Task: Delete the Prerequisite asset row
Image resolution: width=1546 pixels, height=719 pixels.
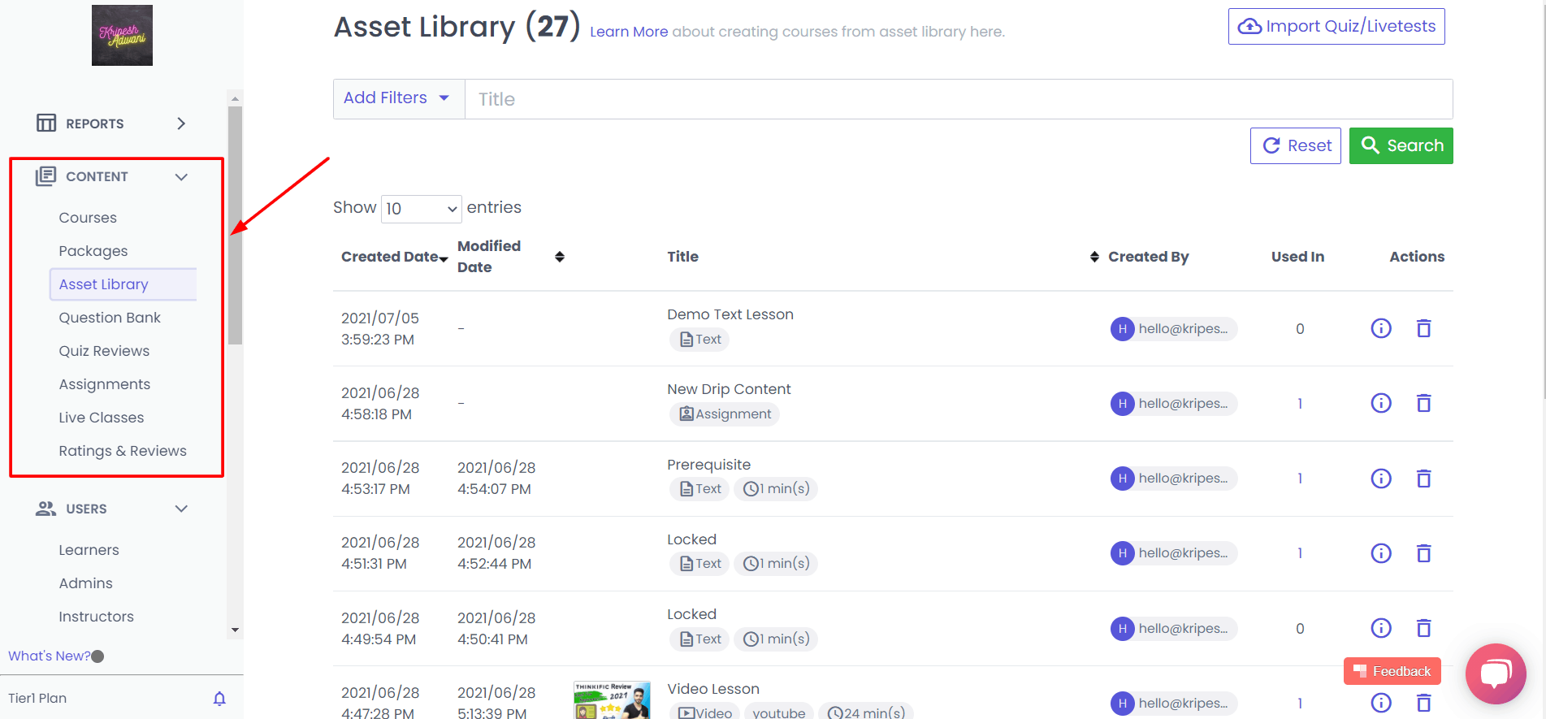Action: (1423, 479)
